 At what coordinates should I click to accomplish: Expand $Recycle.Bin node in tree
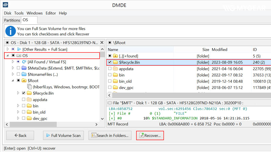pyautogui.click(x=18, y=93)
